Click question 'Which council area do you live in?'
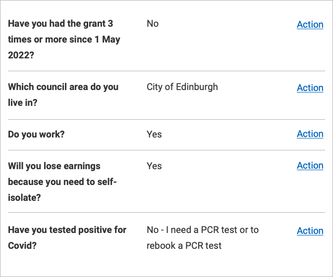Screen dimensions: 333x277 pyautogui.click(x=63, y=95)
